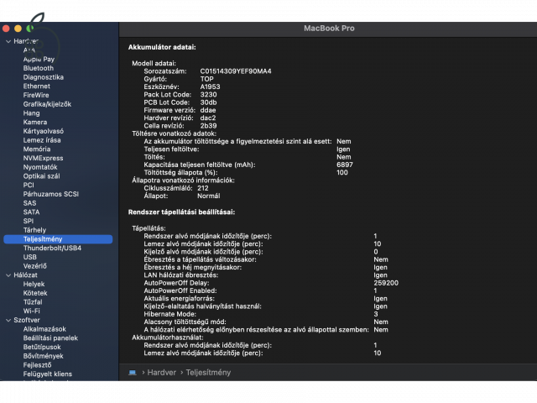Open Párhuzamos SCSI in the sidebar
The height and width of the screenshot is (403, 537).
click(51, 194)
